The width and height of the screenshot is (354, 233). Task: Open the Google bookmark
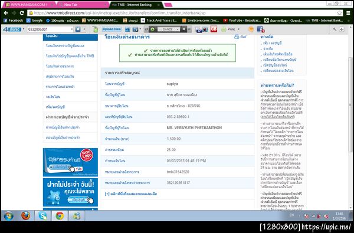pos(34,21)
